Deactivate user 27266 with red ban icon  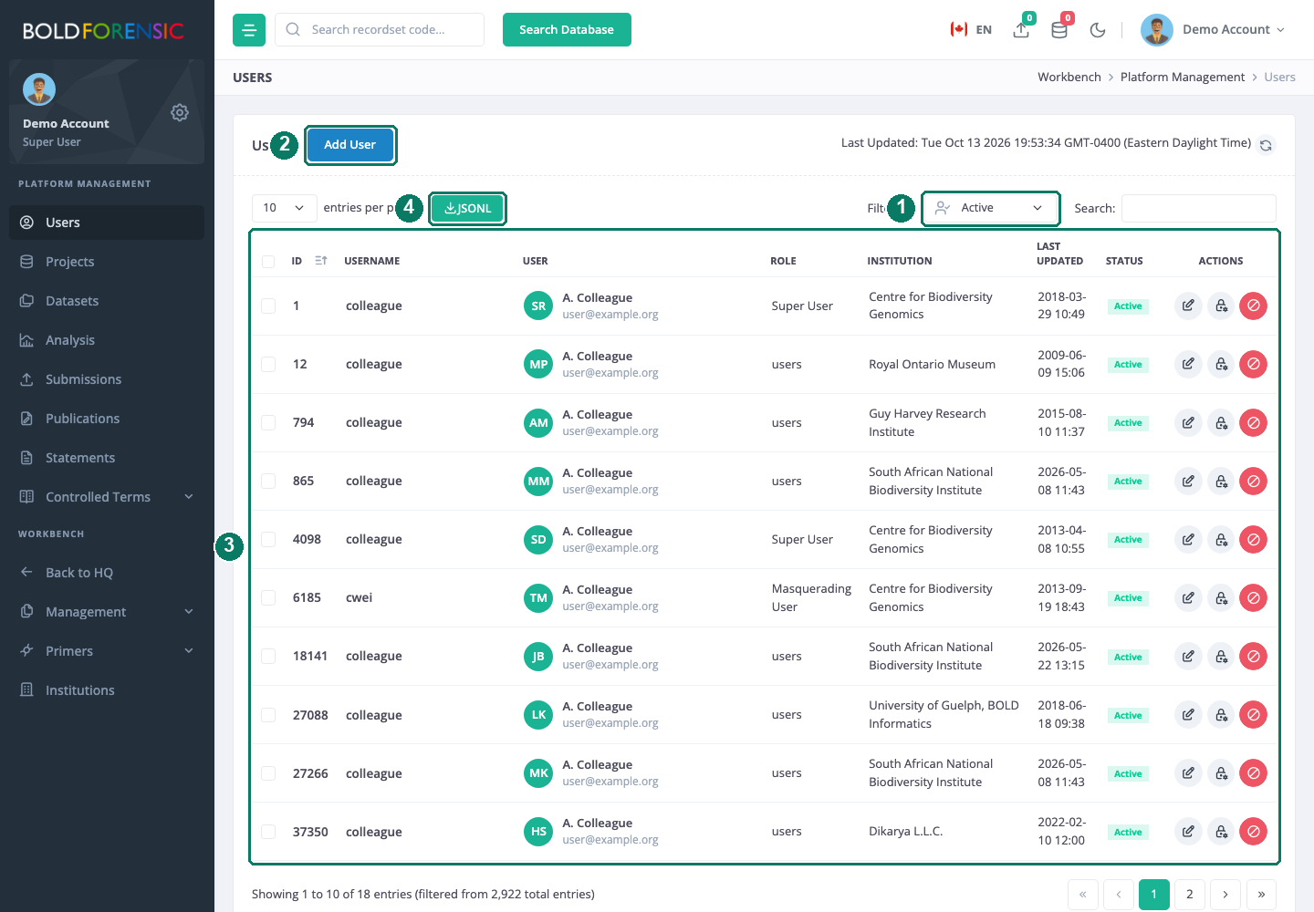pos(1254,773)
